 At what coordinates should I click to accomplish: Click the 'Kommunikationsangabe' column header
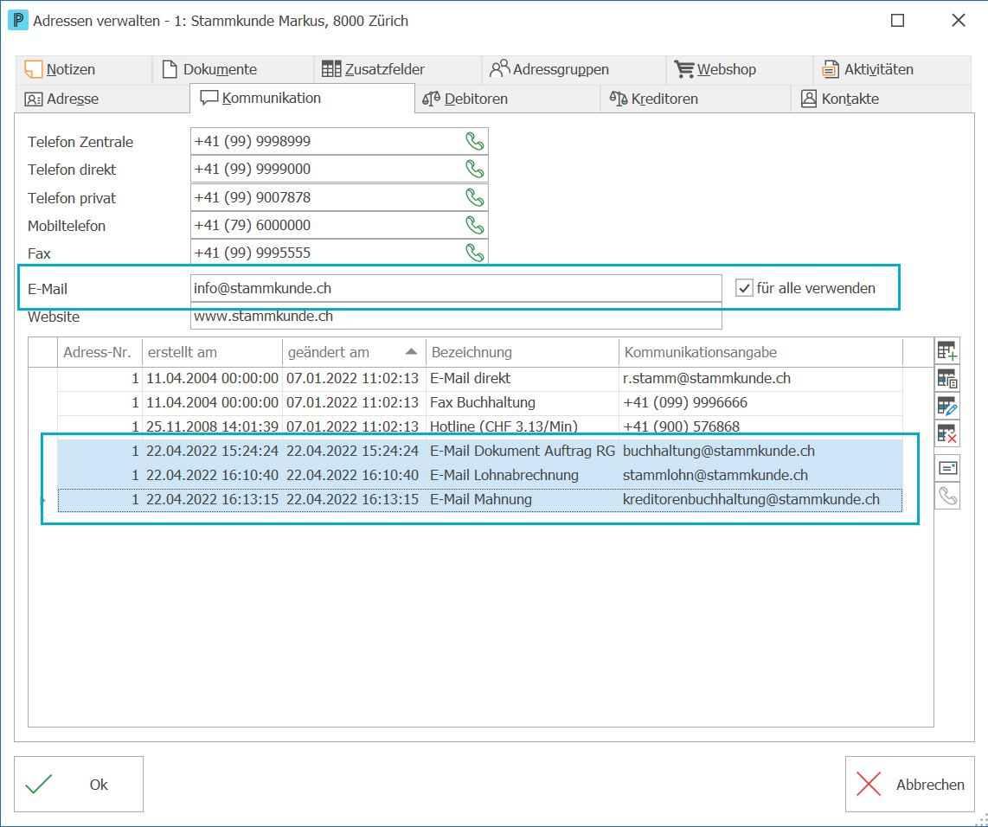(760, 352)
